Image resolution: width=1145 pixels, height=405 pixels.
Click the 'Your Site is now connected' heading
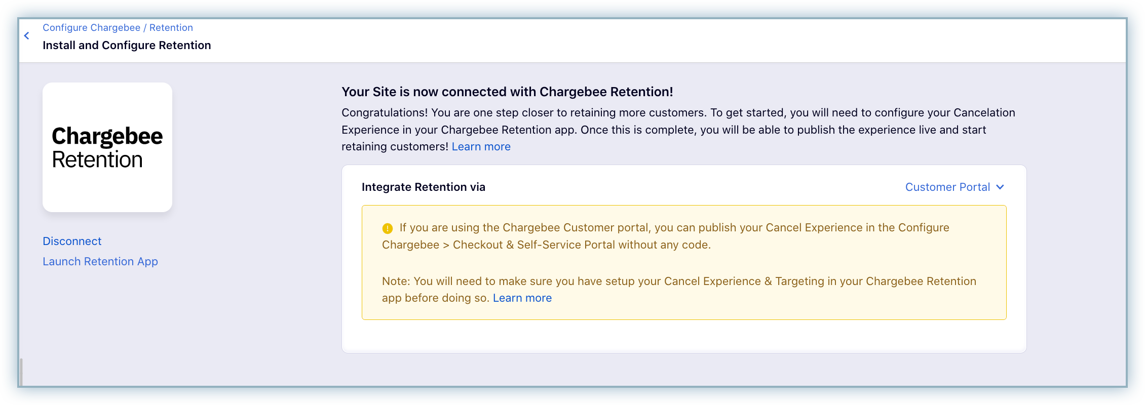coord(507,92)
